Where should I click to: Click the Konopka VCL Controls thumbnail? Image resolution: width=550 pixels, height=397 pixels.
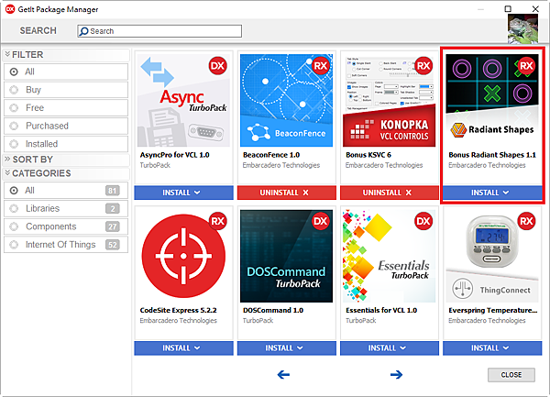390,101
